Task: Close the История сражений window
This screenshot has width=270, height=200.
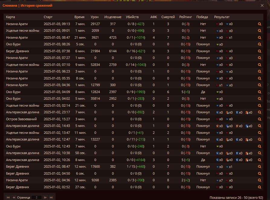Action: pyautogui.click(x=262, y=5)
